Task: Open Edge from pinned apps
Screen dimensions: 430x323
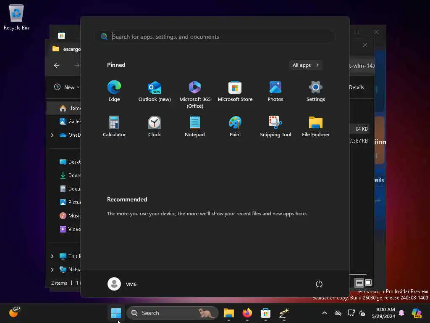Action: click(114, 91)
